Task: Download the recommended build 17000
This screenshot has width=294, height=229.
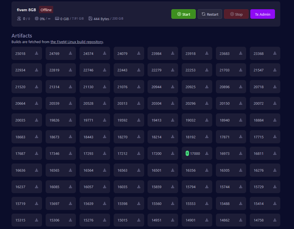Action: click(x=207, y=153)
